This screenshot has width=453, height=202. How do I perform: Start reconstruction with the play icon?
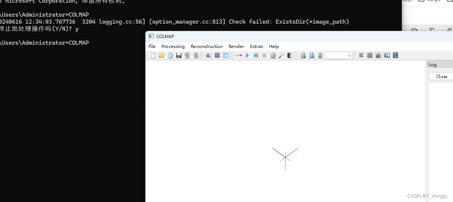[247, 55]
